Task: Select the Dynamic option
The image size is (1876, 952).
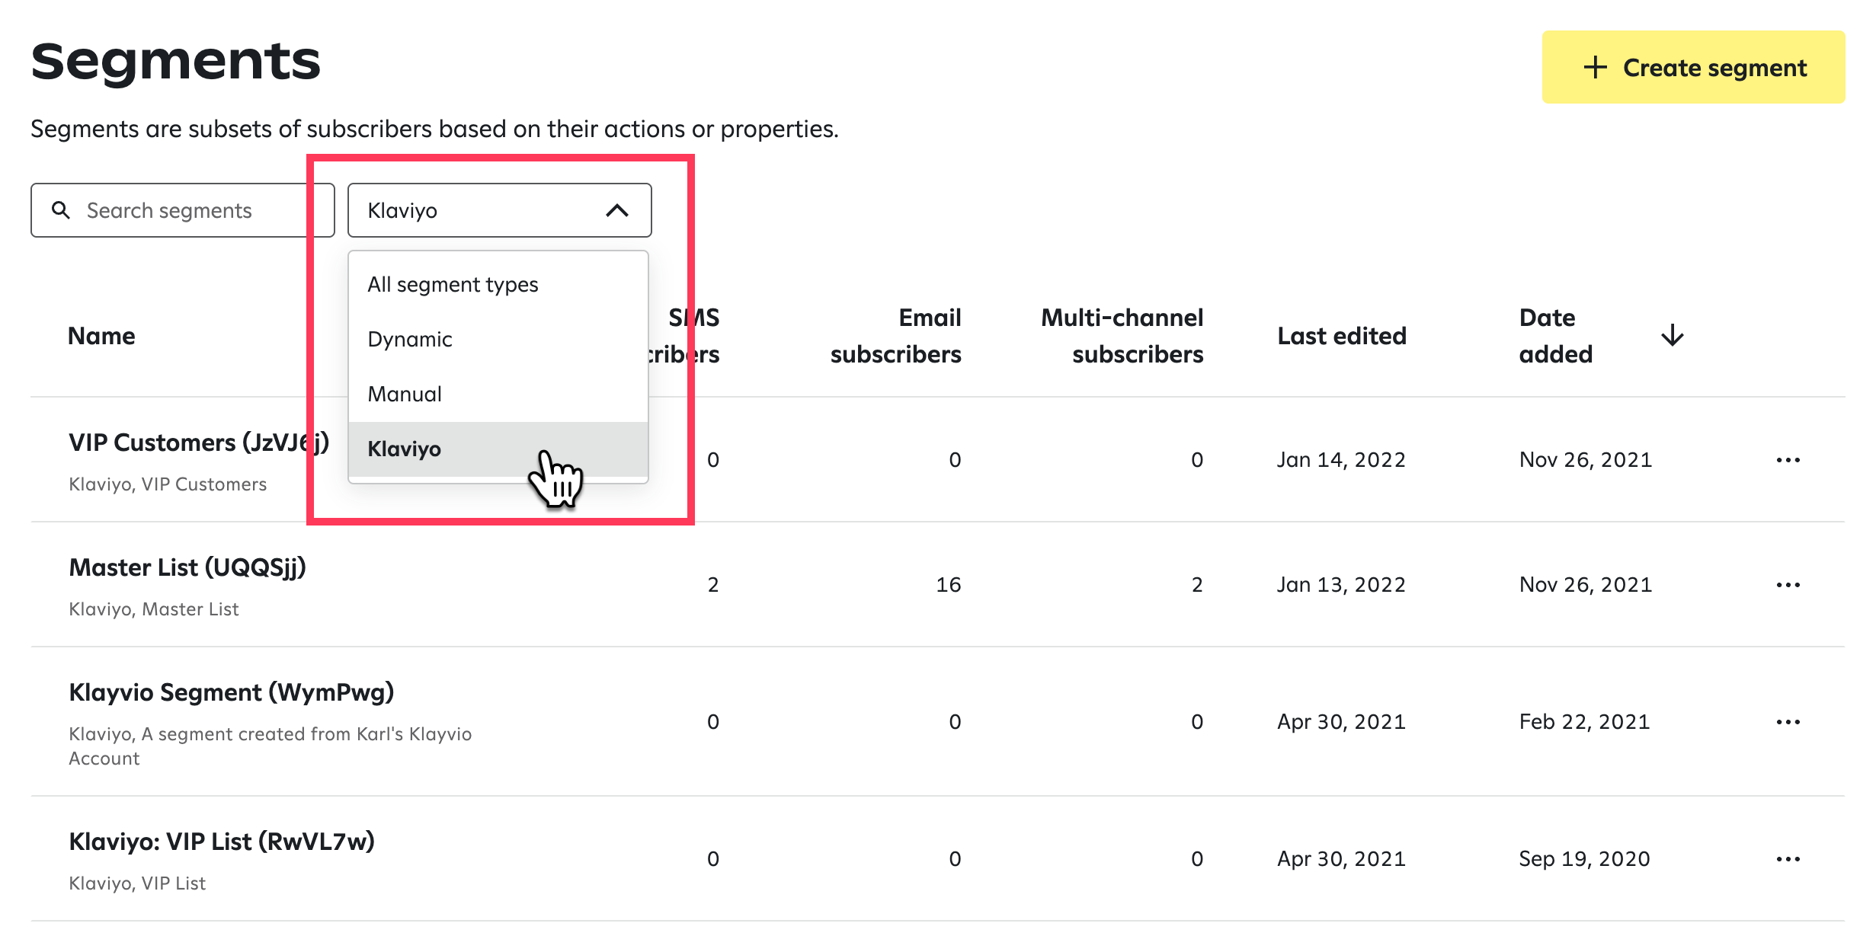Action: point(498,340)
